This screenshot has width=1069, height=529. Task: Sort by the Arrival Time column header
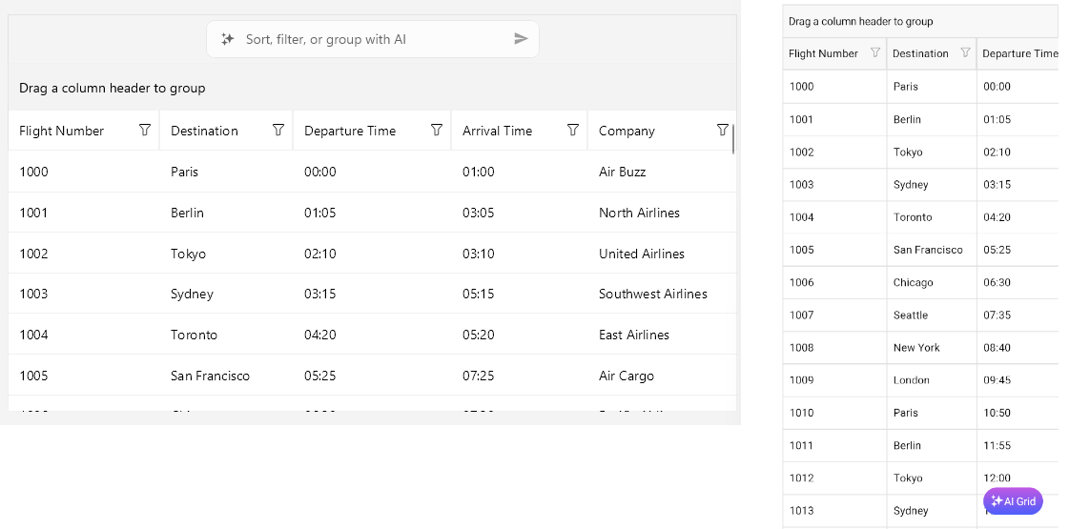tap(497, 131)
